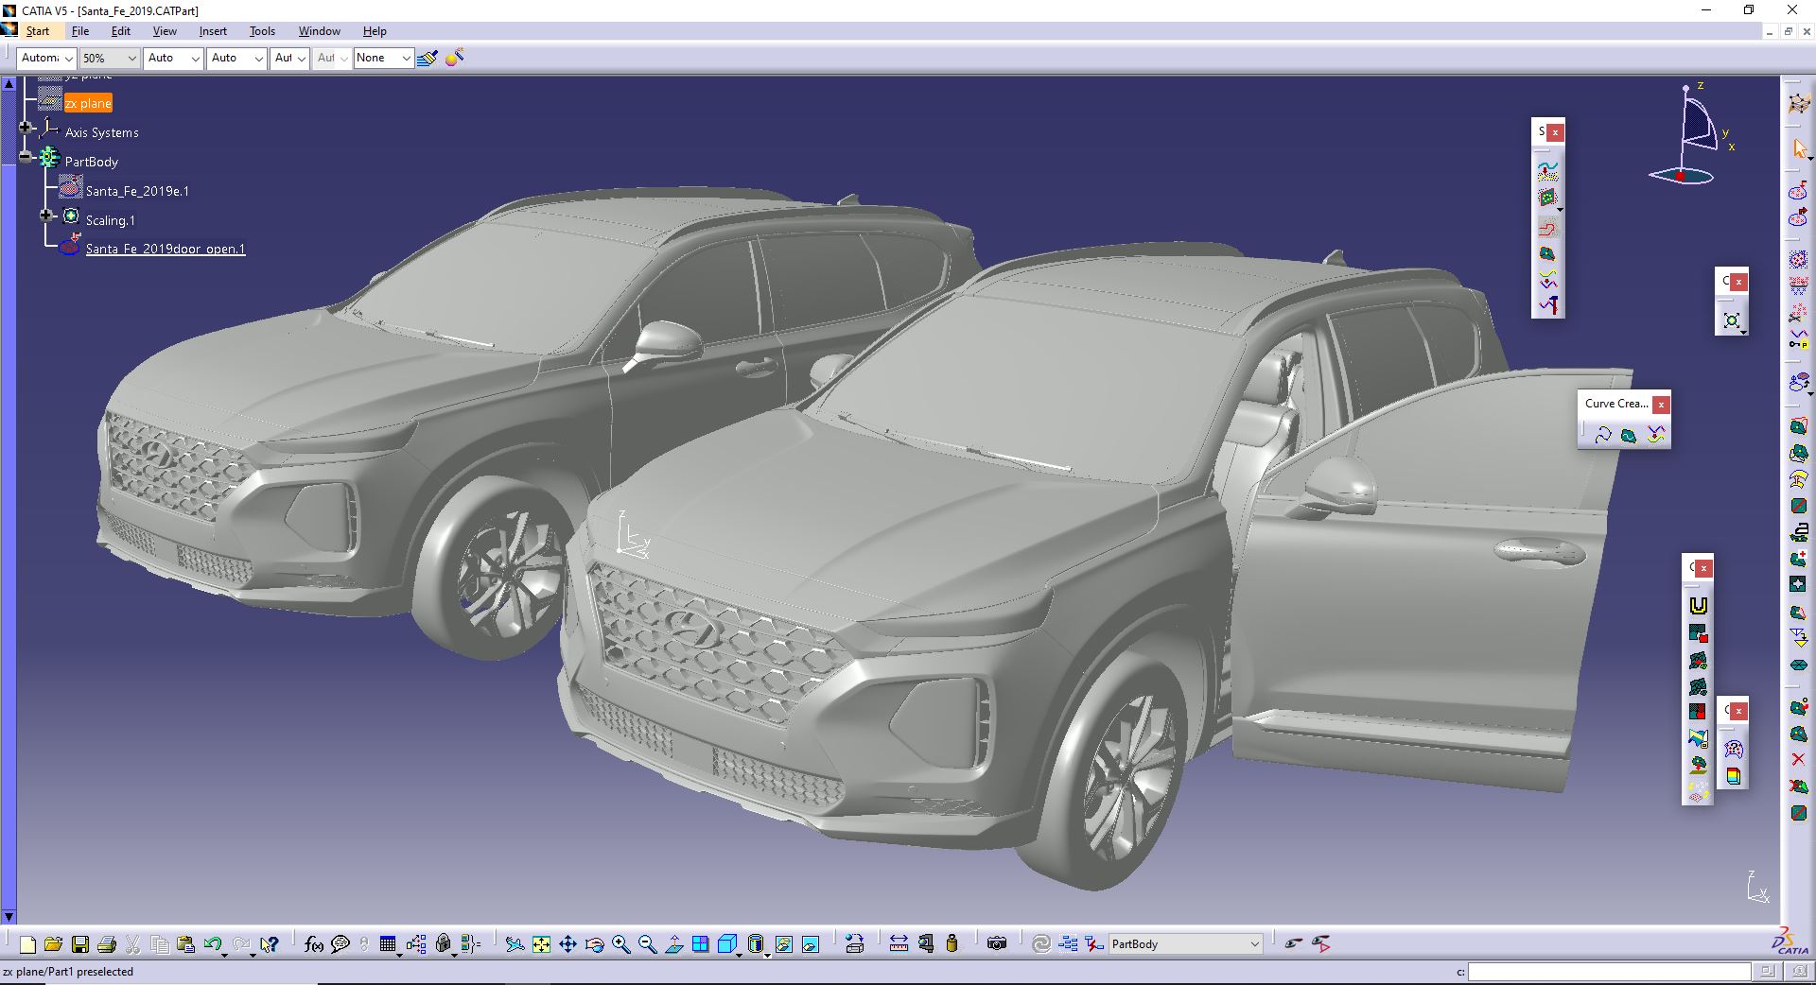Toggle eye with red triangle icon

click(x=1321, y=943)
